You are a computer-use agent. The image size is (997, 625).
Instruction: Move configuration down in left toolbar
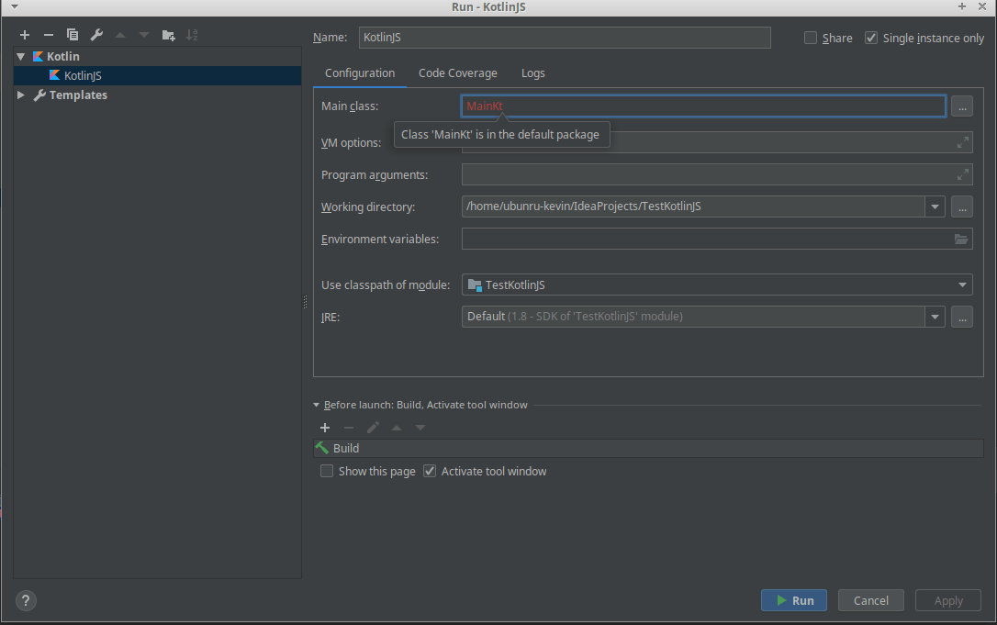click(144, 35)
